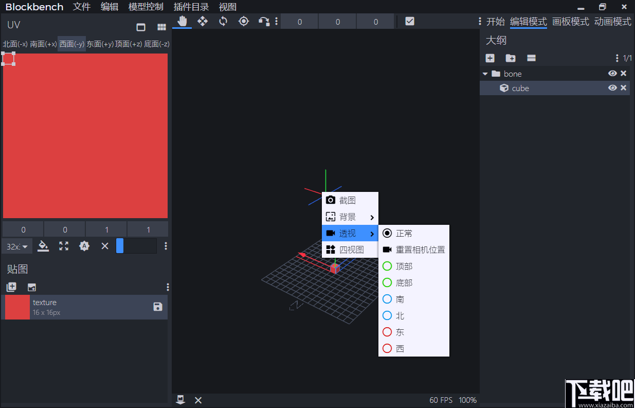This screenshot has height=408, width=635.
Task: Click the import texture icon
Action: point(32,287)
